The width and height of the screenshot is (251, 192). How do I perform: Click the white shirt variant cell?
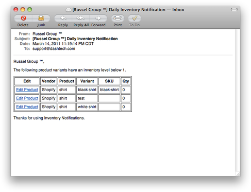[x=87, y=107]
